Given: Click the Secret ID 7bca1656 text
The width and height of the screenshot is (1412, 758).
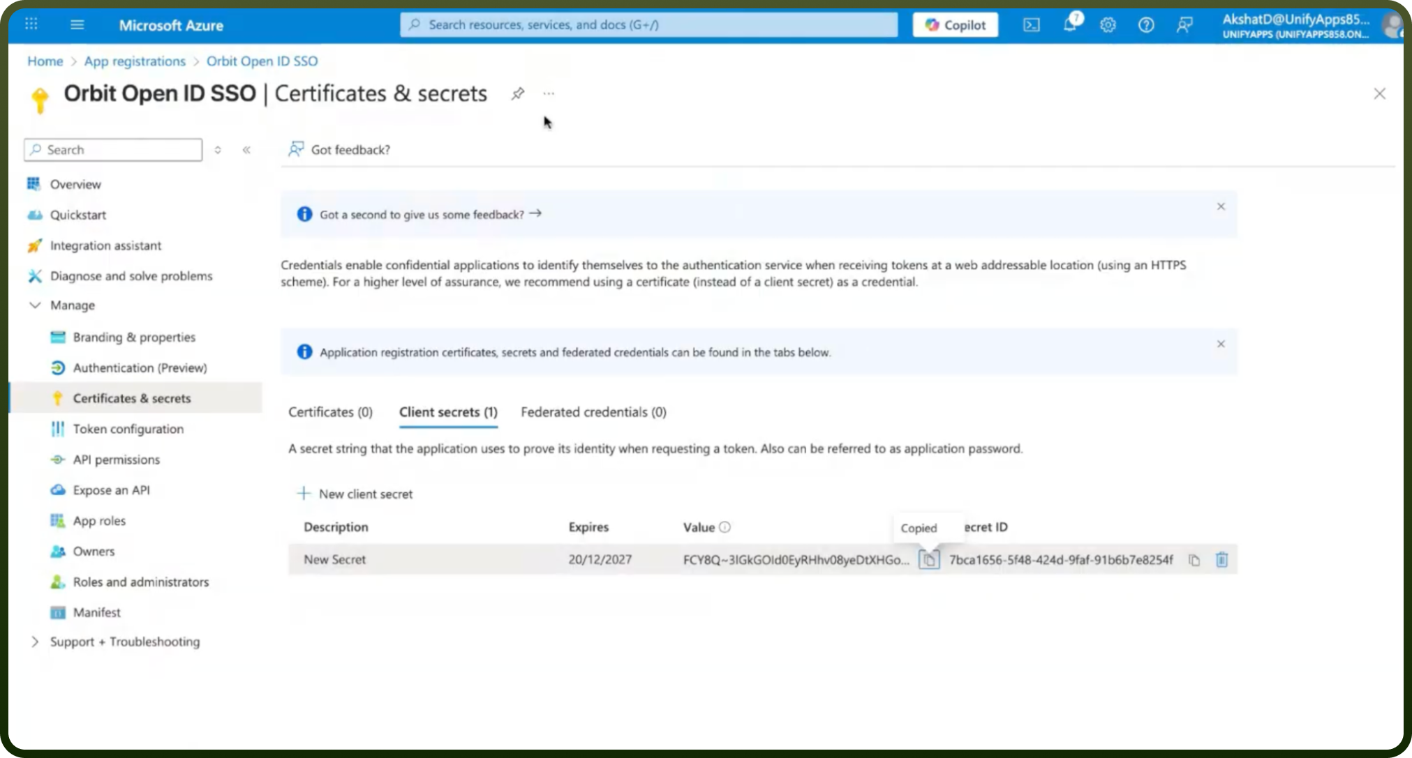Looking at the screenshot, I should click(1061, 560).
